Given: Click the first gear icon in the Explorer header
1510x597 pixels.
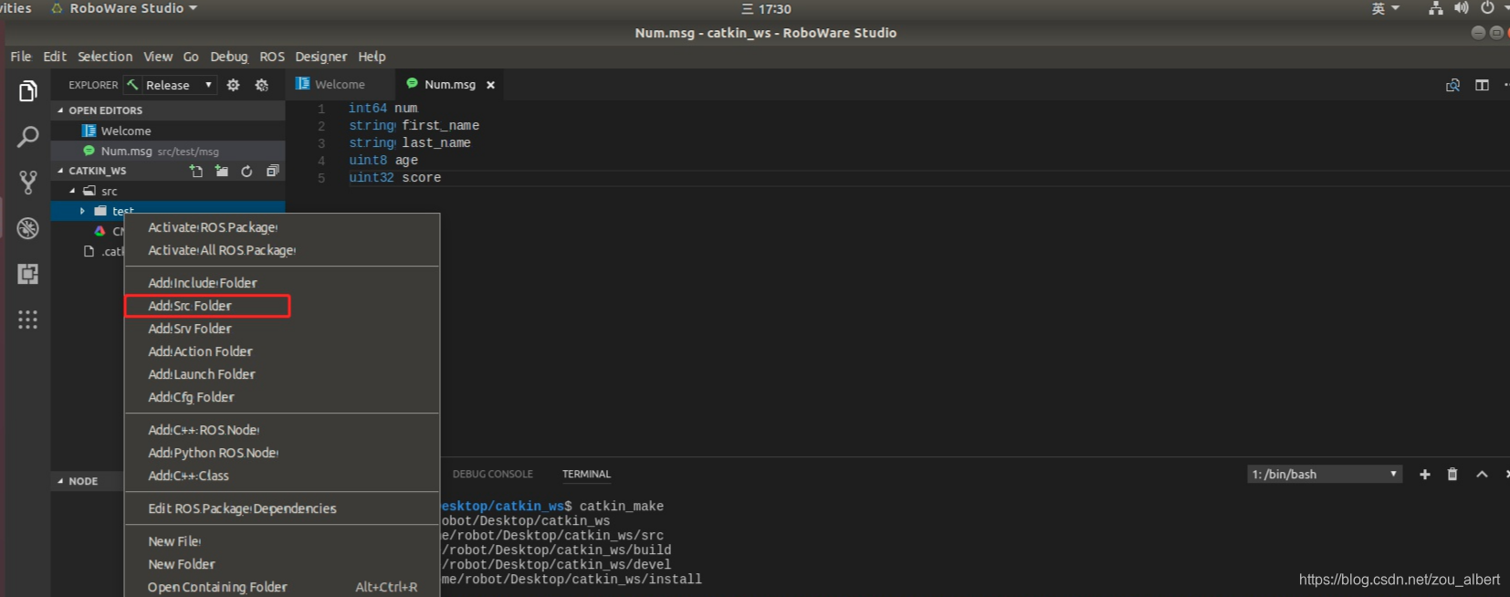Looking at the screenshot, I should 234,85.
